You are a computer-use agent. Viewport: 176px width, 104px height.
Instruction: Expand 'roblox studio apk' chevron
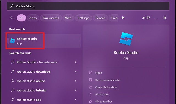coord(75,100)
